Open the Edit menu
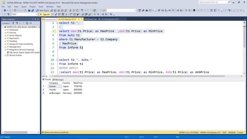Image resolution: width=247 pixels, height=139 pixels. (9, 7)
